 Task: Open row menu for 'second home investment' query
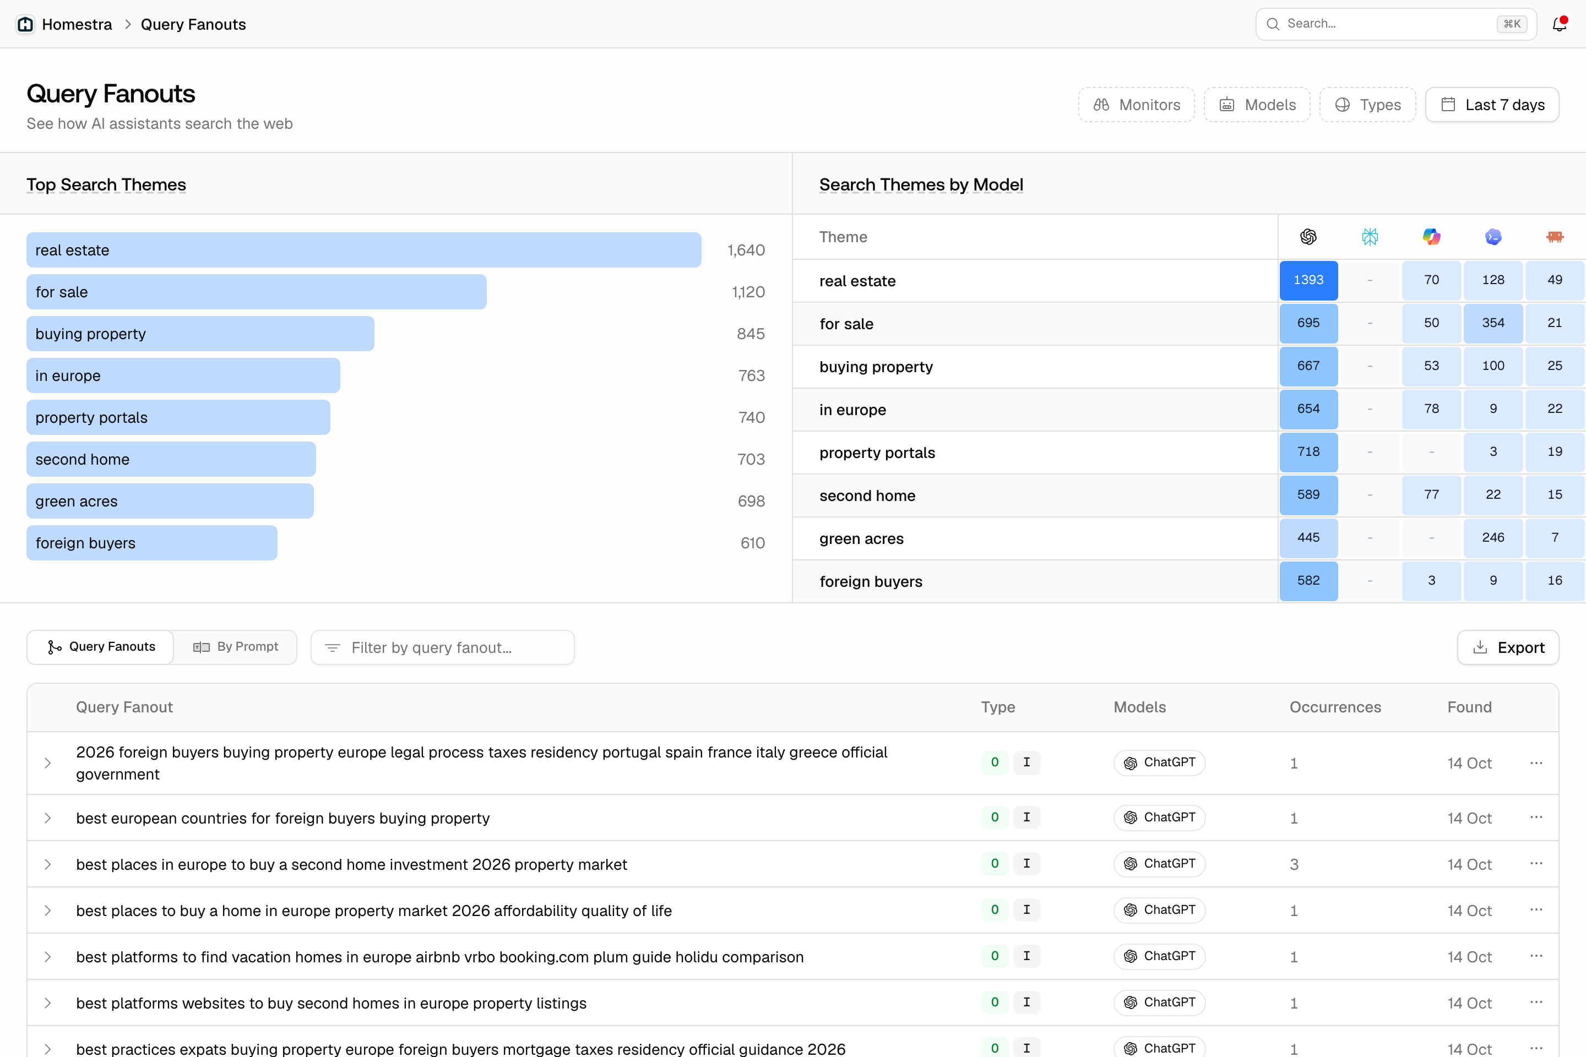tap(1536, 864)
